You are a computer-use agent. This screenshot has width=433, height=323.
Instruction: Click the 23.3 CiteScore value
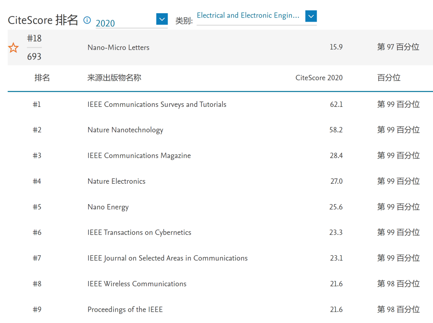(336, 232)
